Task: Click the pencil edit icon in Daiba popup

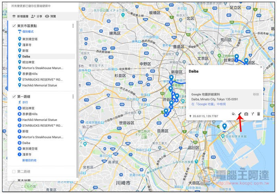Action: pos(240,114)
